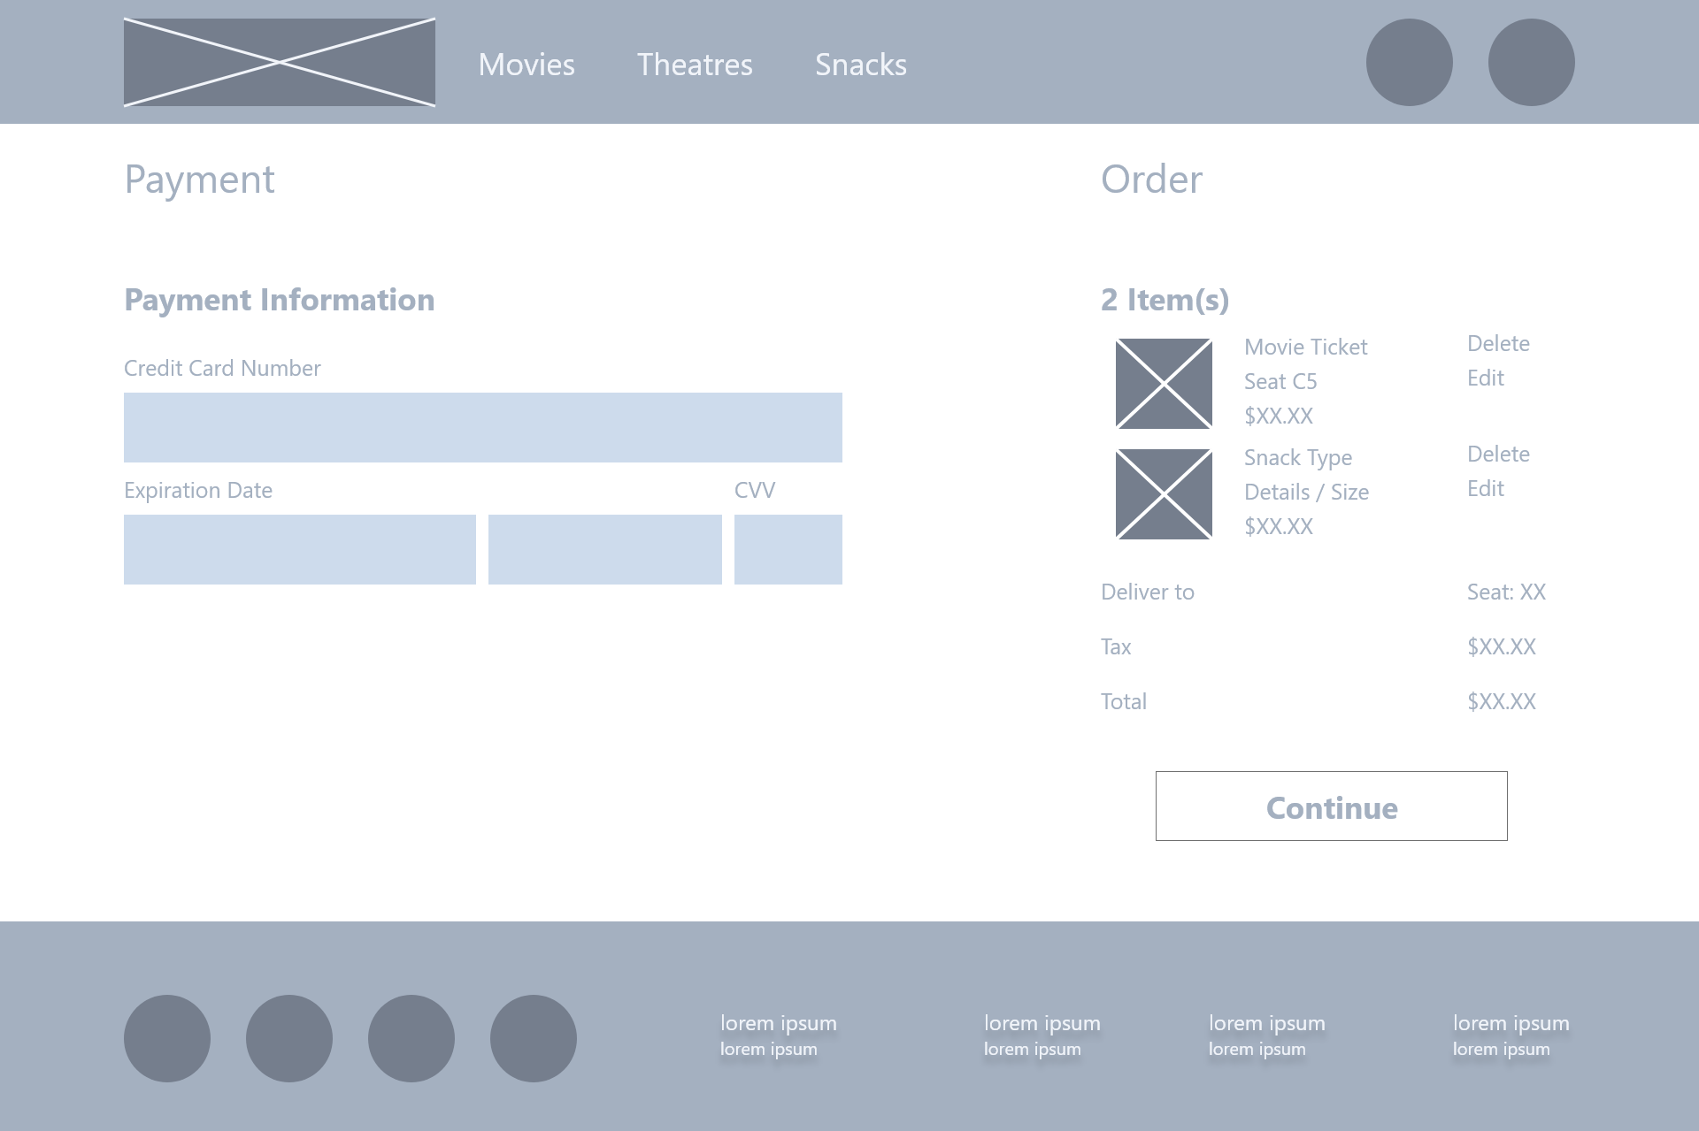Click the Movie Ticket thumbnail image
The width and height of the screenshot is (1699, 1131).
tap(1164, 384)
